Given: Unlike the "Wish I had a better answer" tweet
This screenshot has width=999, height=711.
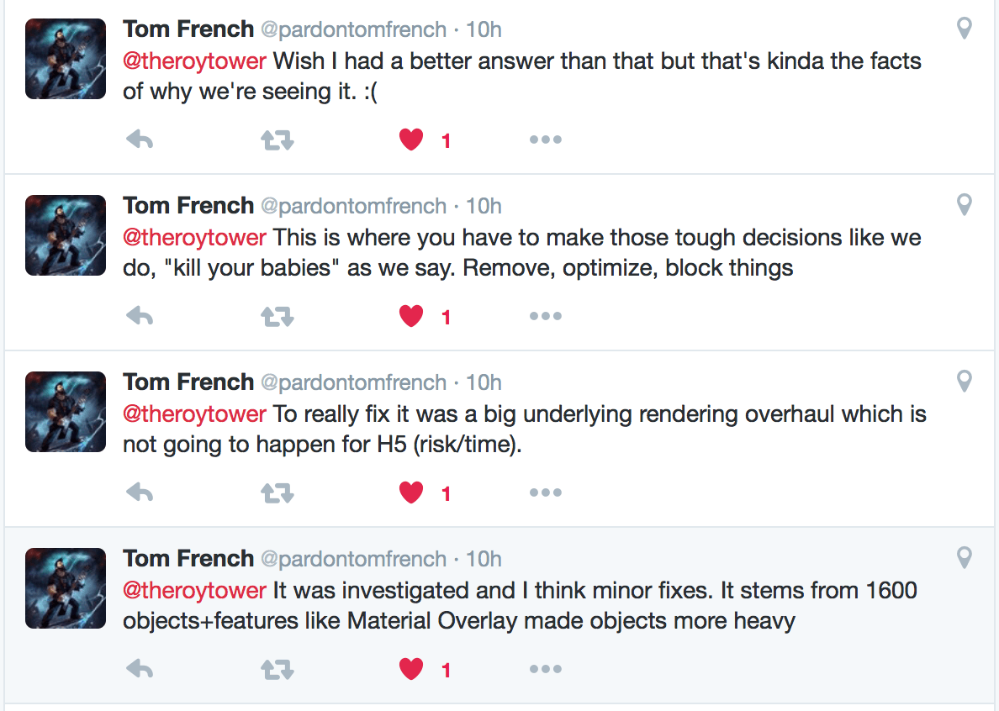Looking at the screenshot, I should tap(411, 140).
